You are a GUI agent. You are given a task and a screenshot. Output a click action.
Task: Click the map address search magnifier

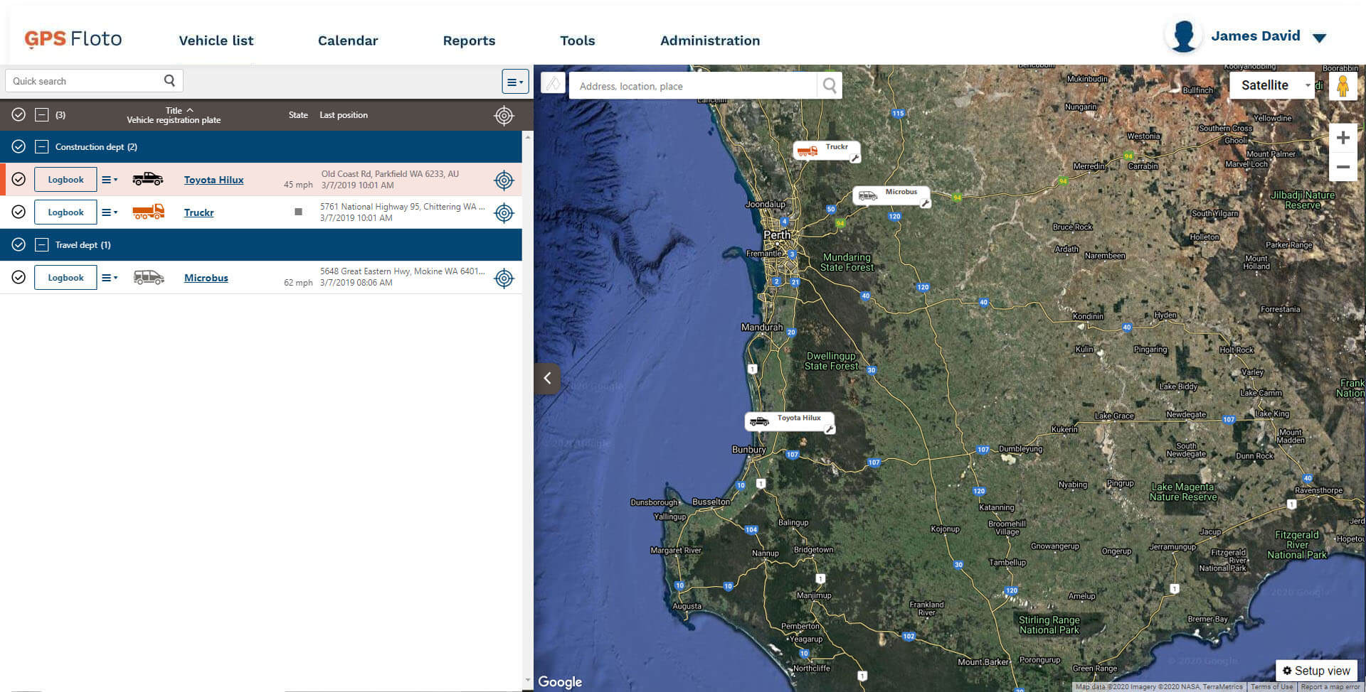[x=830, y=86]
